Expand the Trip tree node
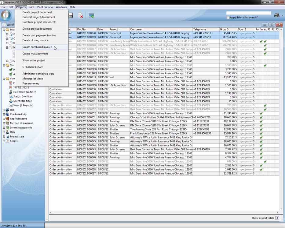 click(4, 110)
